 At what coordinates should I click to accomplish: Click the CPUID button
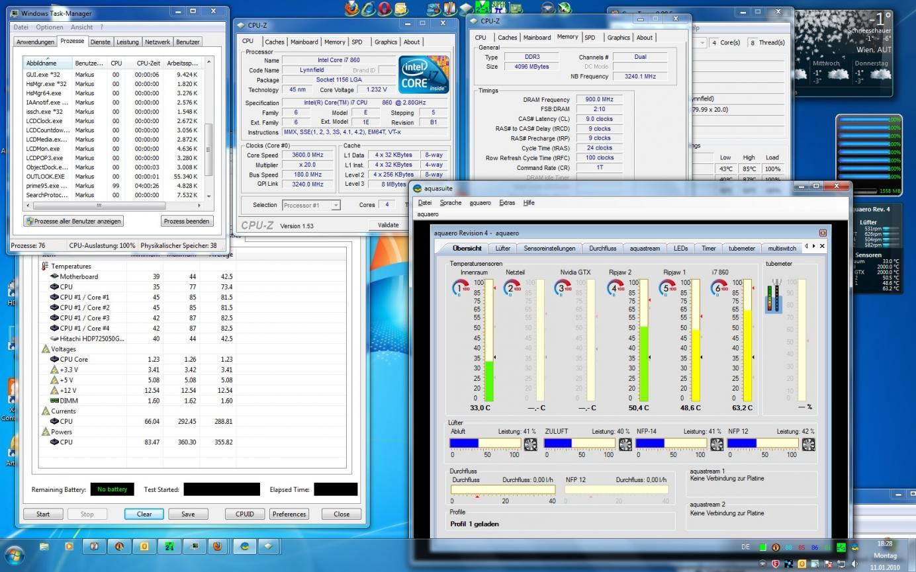tap(245, 514)
